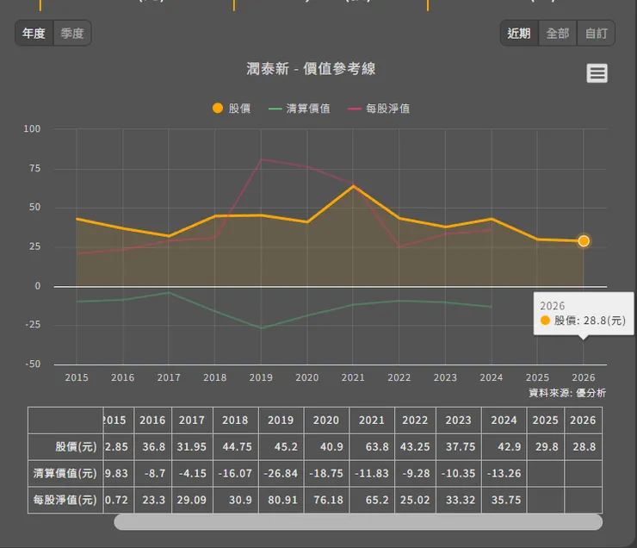Click the -9.28 liquidation value cell
This screenshot has height=548, width=637.
pos(415,473)
